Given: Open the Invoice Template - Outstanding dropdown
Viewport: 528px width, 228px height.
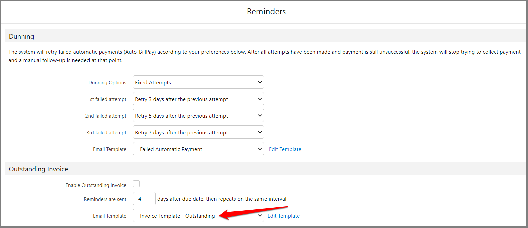Looking at the screenshot, I should 198,216.
